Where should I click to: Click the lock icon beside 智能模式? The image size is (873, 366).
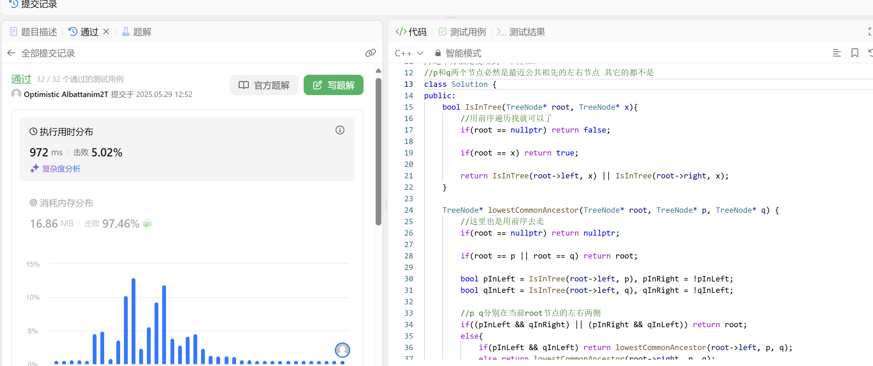point(437,53)
